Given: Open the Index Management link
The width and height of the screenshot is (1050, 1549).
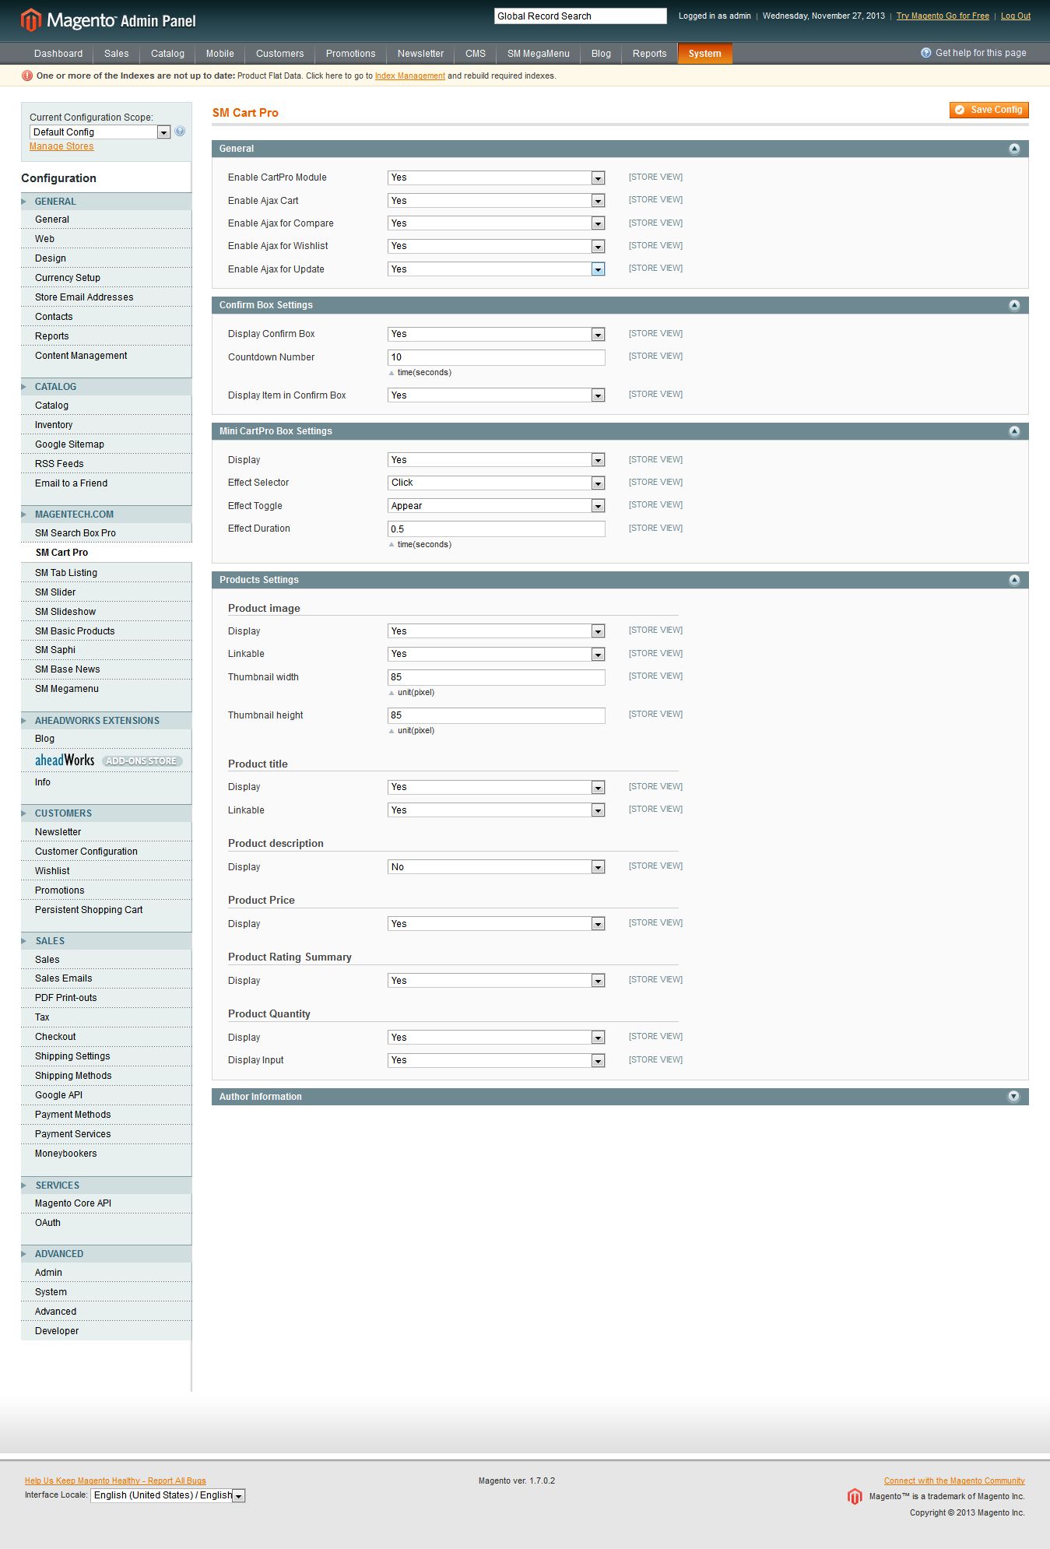Looking at the screenshot, I should coord(410,76).
